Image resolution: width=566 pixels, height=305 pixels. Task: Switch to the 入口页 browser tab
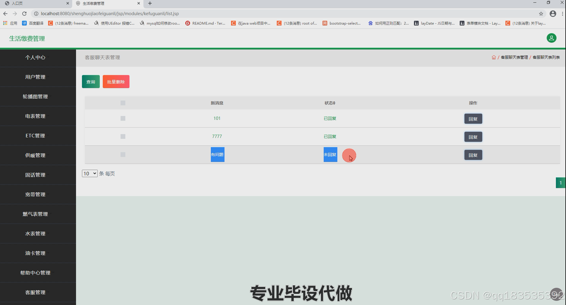click(36, 3)
